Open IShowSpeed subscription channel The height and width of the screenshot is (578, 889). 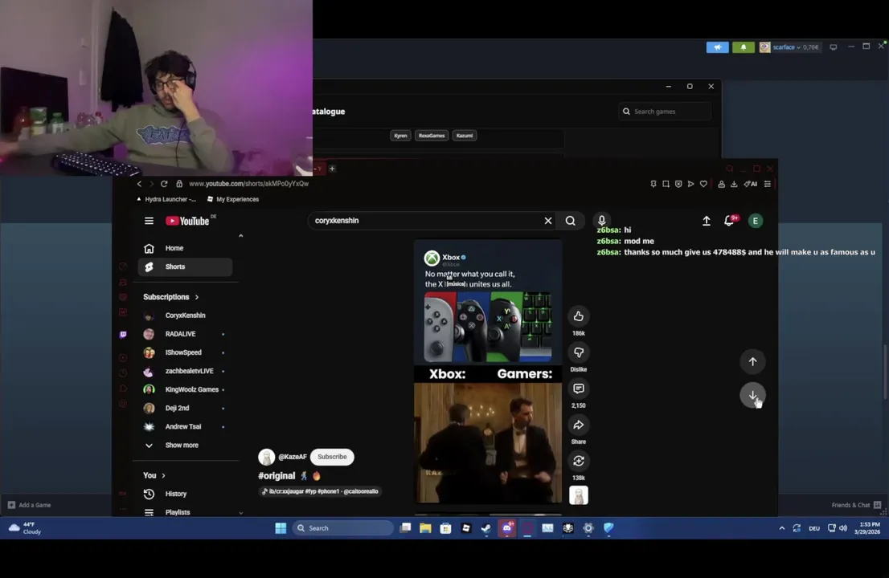click(x=185, y=352)
